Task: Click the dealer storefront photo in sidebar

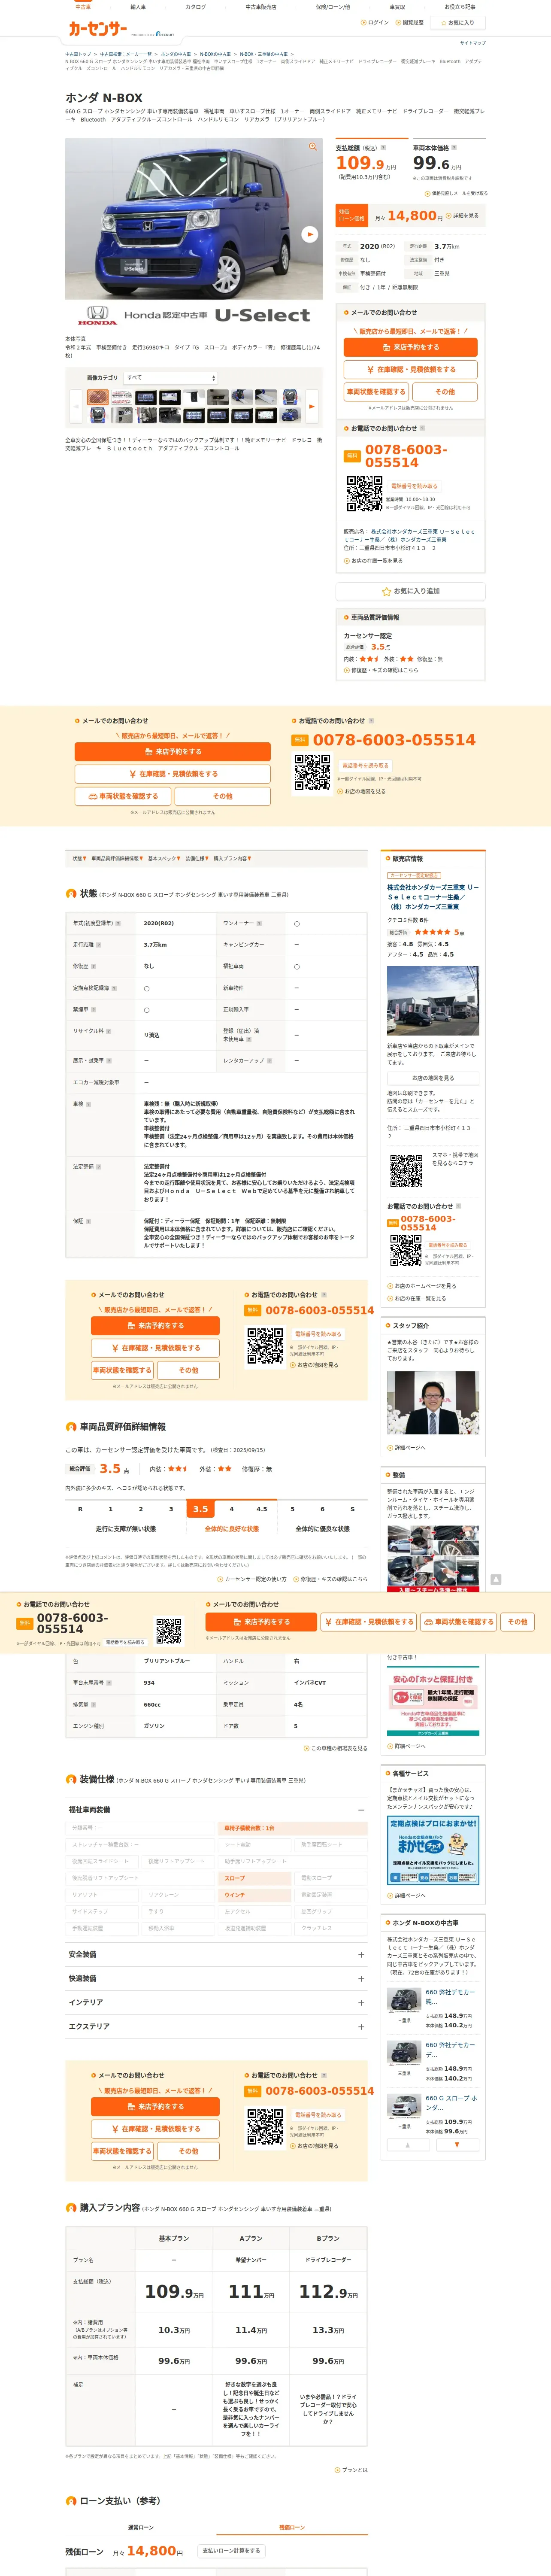Action: pyautogui.click(x=433, y=1001)
